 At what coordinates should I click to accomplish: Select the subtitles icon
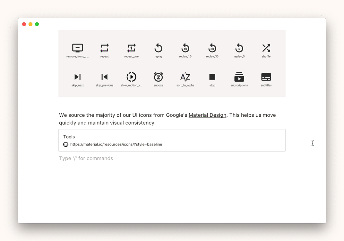(266, 77)
